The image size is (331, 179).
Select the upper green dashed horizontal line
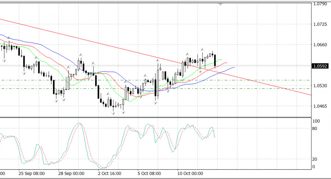pos(156,80)
